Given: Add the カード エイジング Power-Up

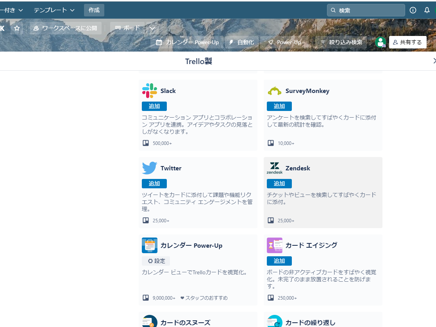Looking at the screenshot, I should (x=279, y=261).
